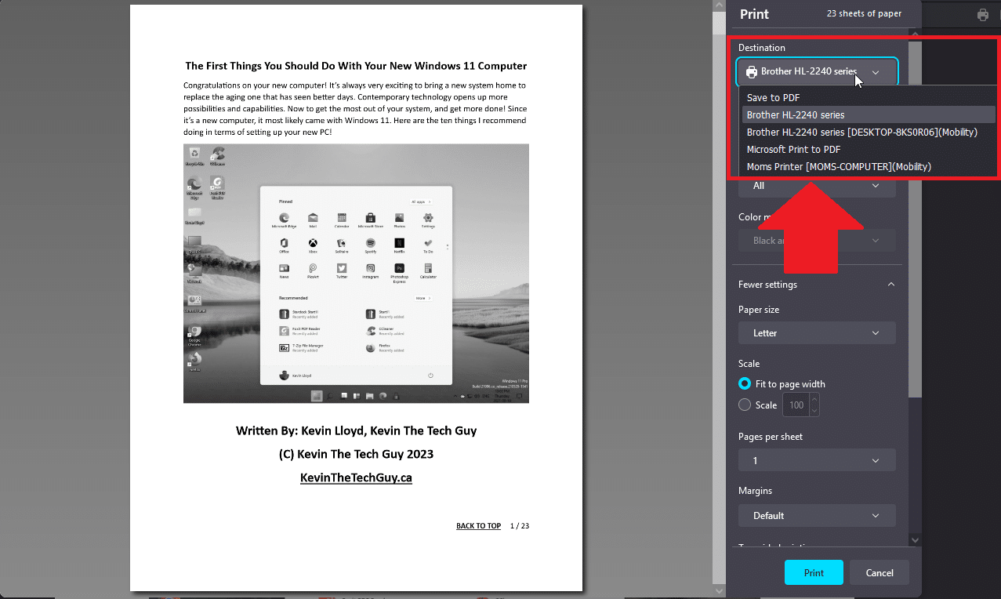This screenshot has width=1001, height=599.
Task: Open the Pages dropdown showing All
Action: click(817, 187)
